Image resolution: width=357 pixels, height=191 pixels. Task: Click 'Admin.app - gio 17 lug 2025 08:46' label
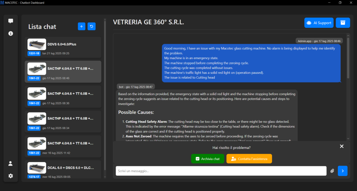(319, 41)
